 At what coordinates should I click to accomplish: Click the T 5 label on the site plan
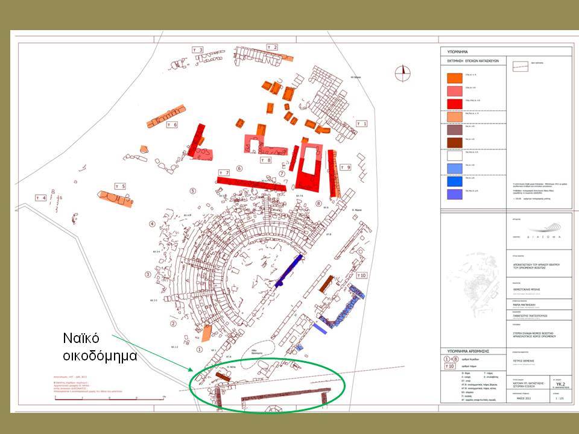[120, 186]
